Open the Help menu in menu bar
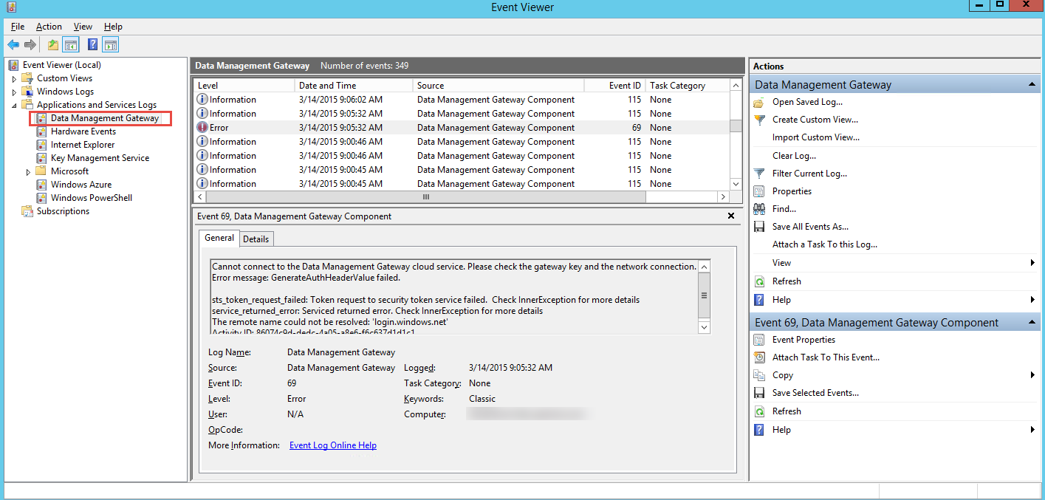 point(113,27)
